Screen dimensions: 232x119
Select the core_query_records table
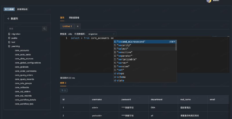click(x=24, y=79)
